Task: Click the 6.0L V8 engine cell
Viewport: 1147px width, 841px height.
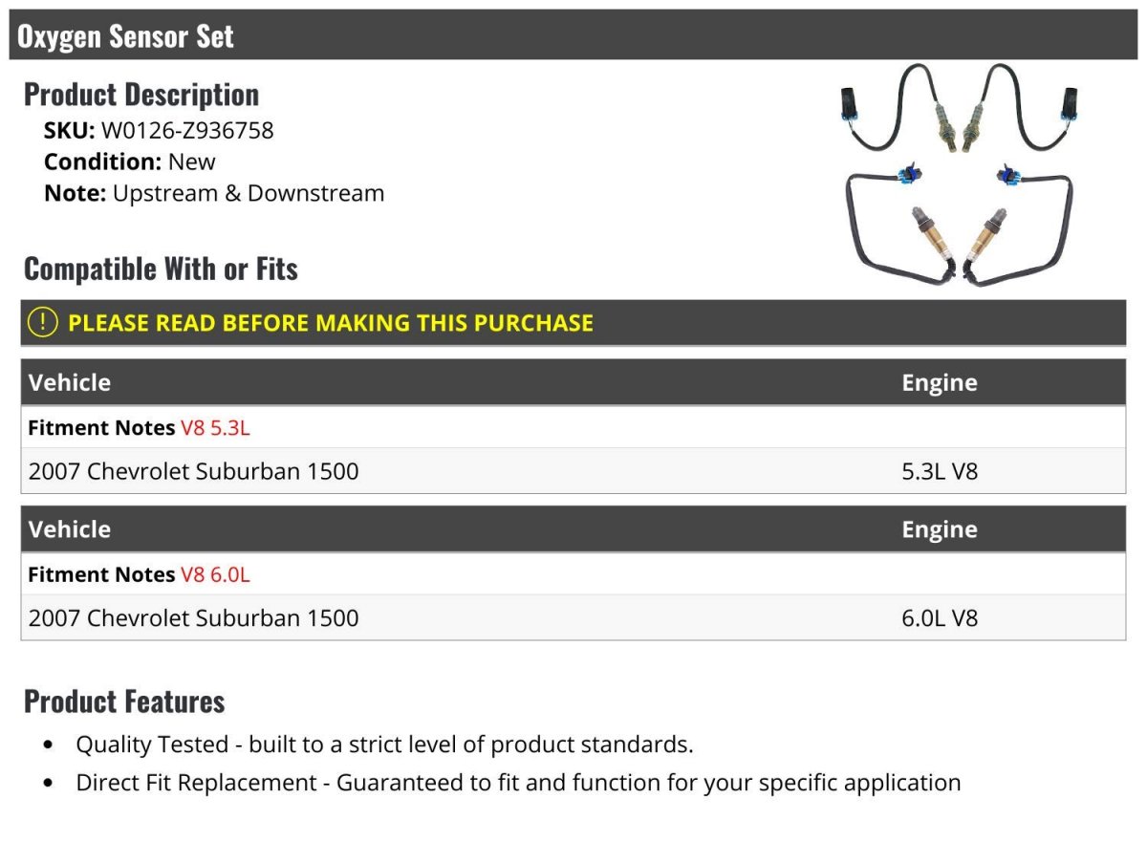Action: coord(940,618)
